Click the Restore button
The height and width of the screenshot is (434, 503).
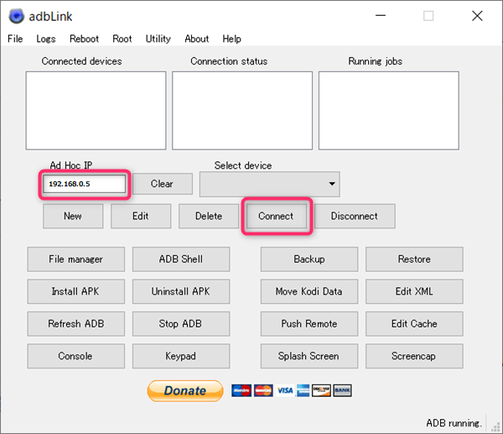point(414,259)
